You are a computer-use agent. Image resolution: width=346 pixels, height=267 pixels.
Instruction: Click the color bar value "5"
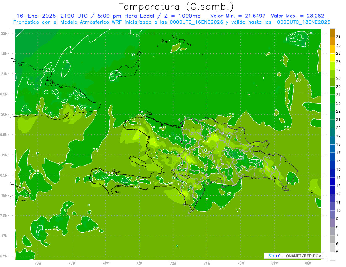(337, 252)
